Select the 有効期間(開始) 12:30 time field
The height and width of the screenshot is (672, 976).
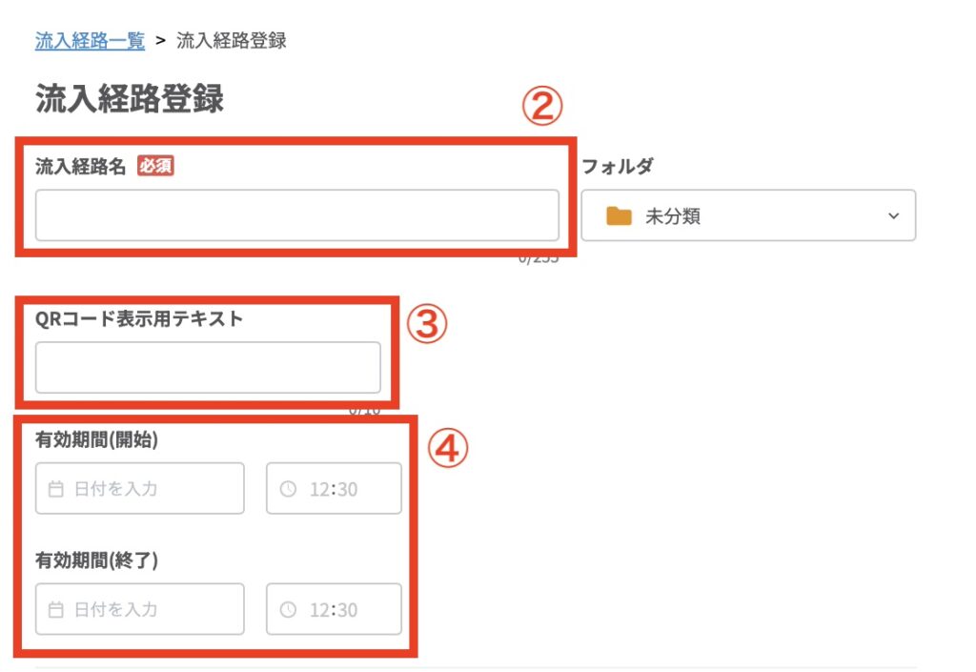pyautogui.click(x=334, y=489)
